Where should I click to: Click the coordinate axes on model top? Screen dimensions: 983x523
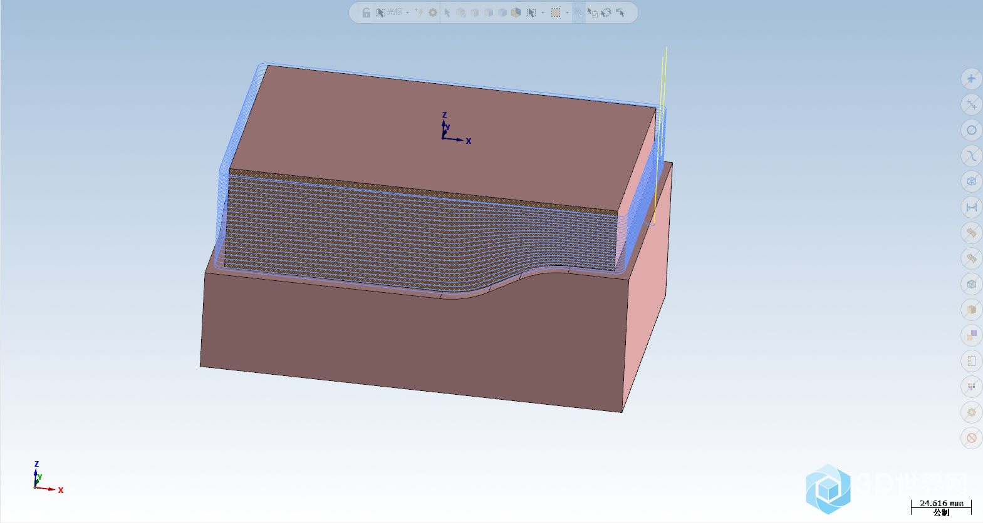pyautogui.click(x=455, y=129)
